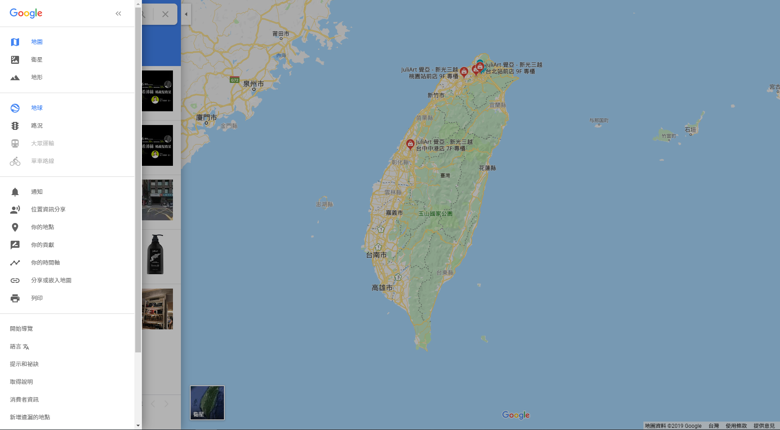Image resolution: width=780 pixels, height=430 pixels.
Task: Open 通知 notifications bell
Action: (15, 192)
